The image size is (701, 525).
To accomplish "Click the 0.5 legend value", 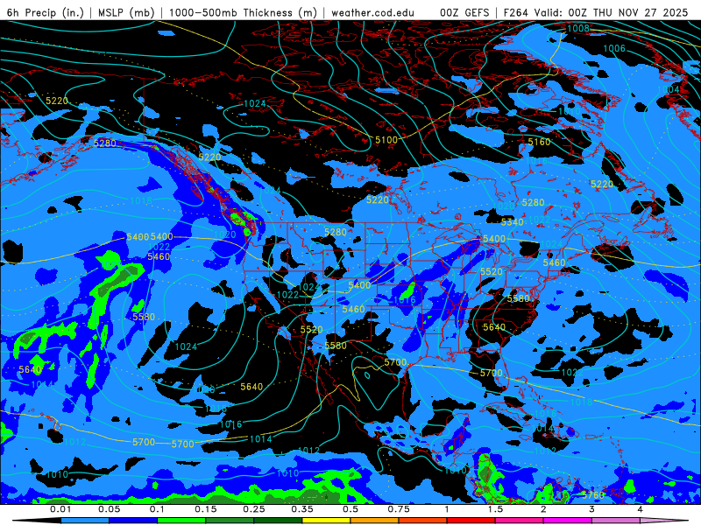I will point(350,509).
